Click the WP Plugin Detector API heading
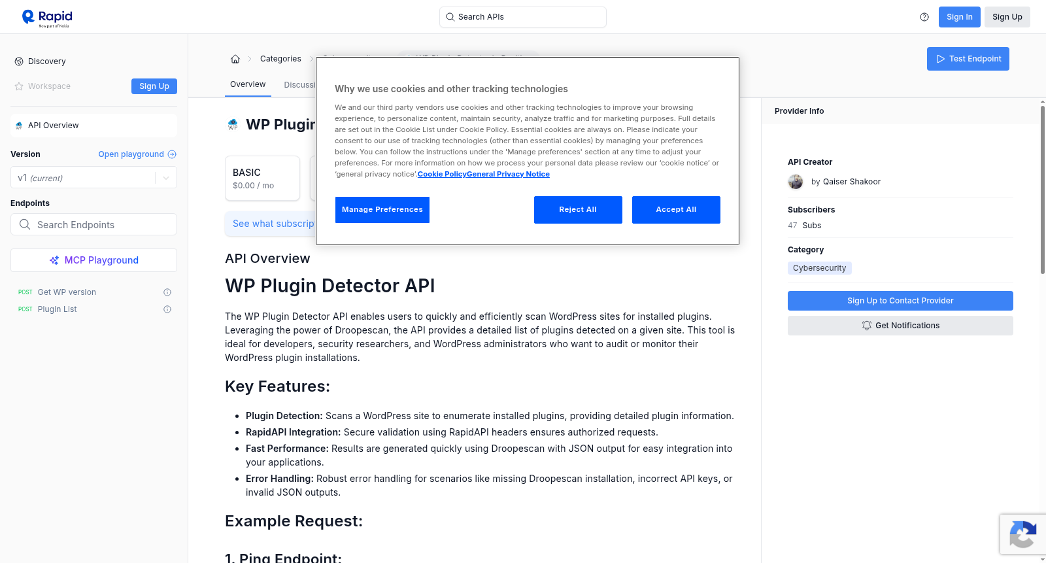This screenshot has width=1046, height=563. tap(329, 286)
